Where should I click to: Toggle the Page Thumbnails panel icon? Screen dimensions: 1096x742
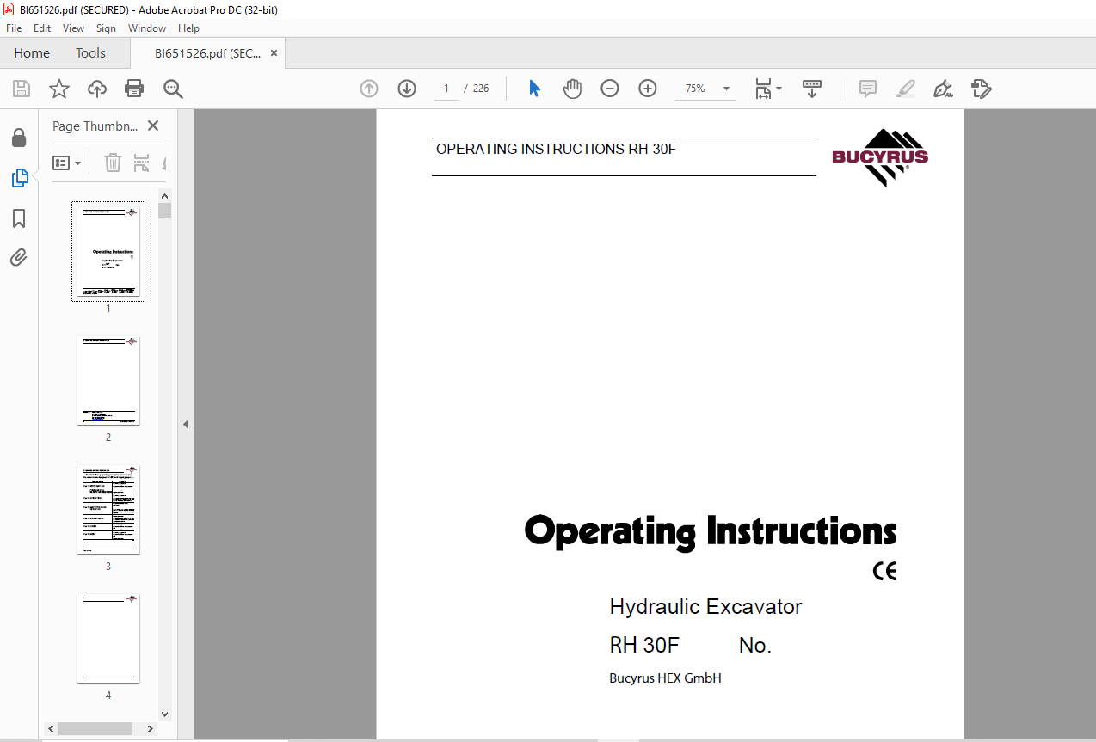(x=19, y=178)
